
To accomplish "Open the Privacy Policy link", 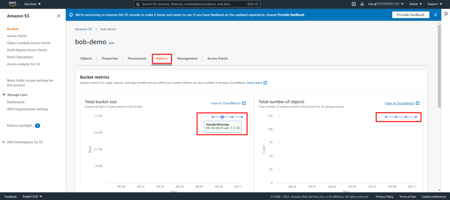I will pos(384,197).
